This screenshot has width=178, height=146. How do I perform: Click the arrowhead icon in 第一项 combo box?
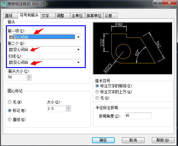tap(11, 37)
